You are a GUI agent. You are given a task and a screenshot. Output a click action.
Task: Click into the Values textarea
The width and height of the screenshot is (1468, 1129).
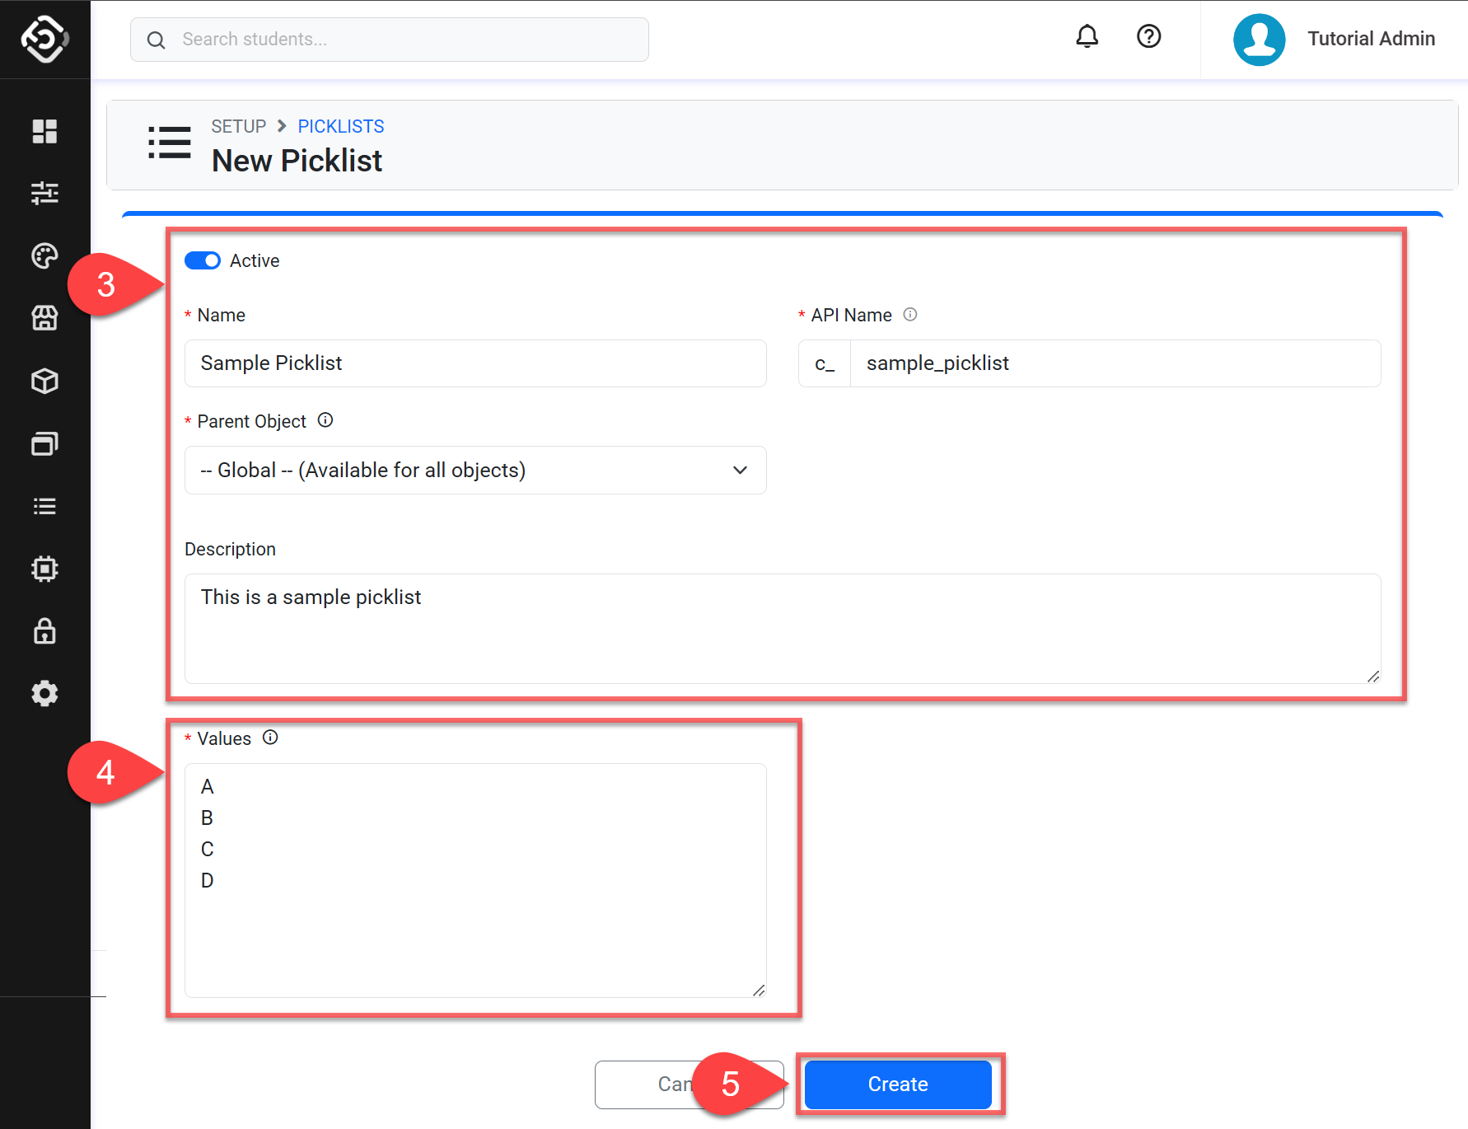(x=475, y=880)
